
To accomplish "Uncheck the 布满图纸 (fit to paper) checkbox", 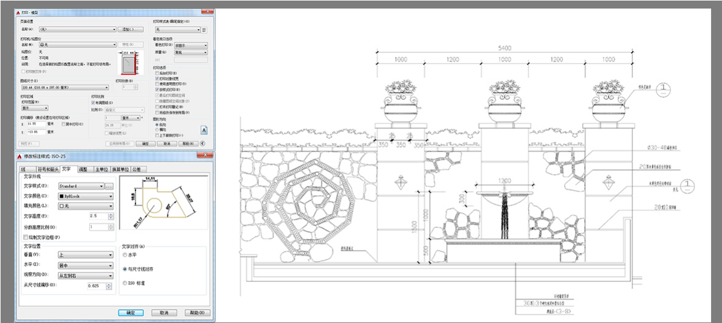I will click(93, 103).
